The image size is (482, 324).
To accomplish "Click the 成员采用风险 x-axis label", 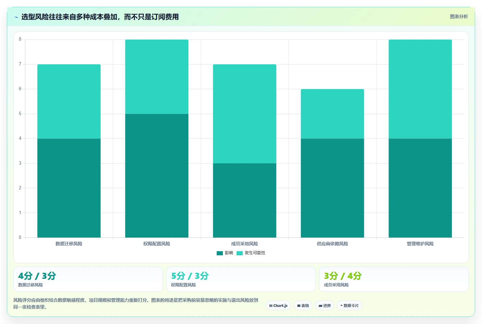I will point(244,244).
